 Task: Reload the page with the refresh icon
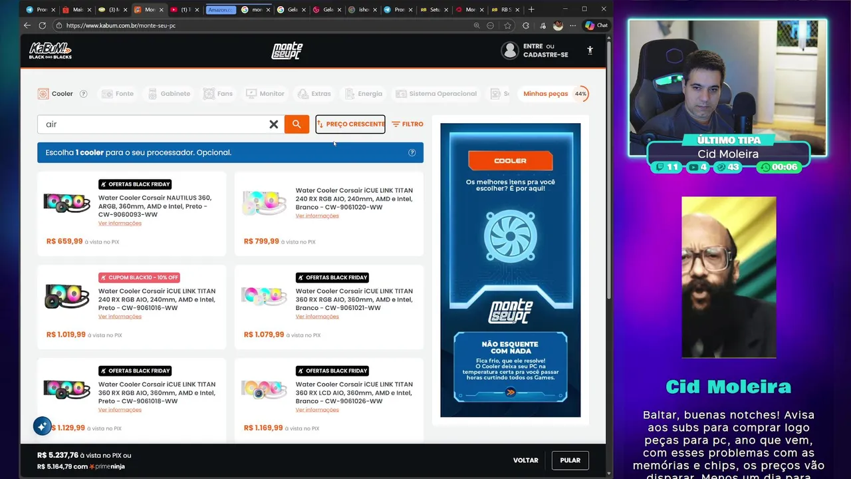pos(42,25)
